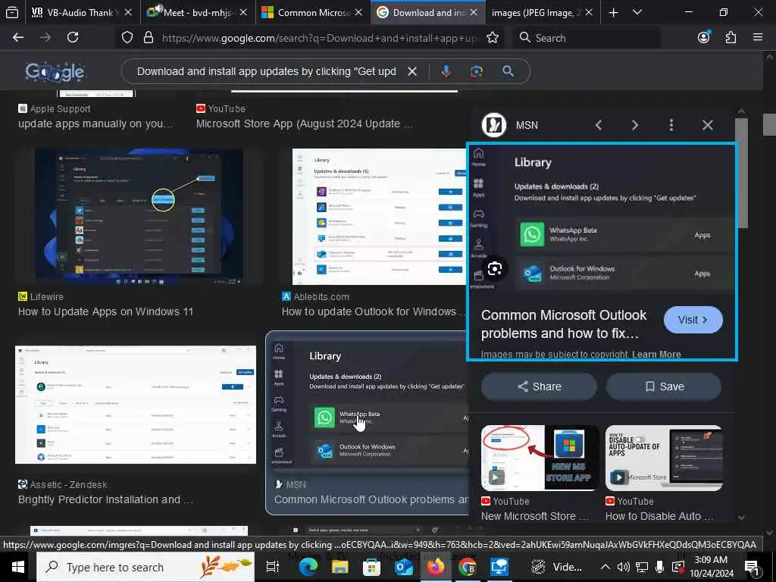Click the page vertical scrollbar thumb
This screenshot has height=582, width=776.
(x=769, y=124)
